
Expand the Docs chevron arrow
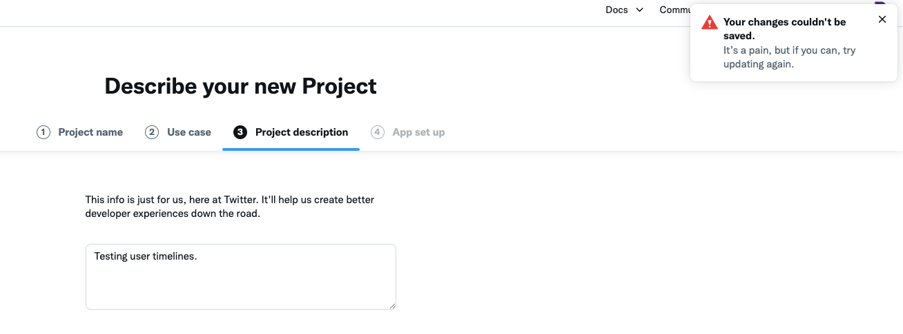click(639, 10)
